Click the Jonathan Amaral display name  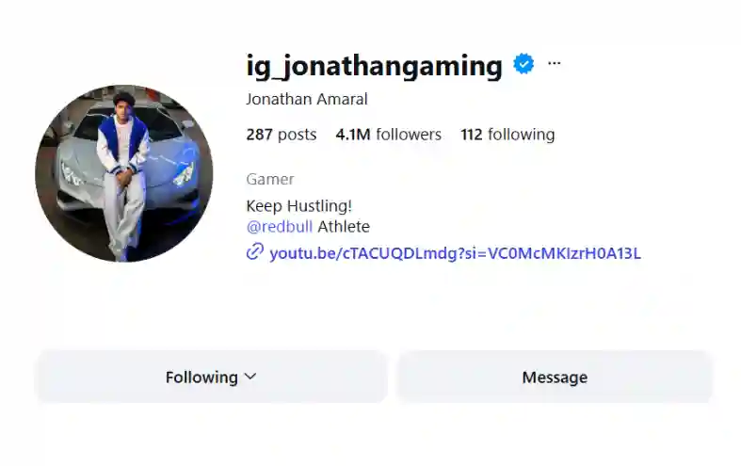point(307,99)
